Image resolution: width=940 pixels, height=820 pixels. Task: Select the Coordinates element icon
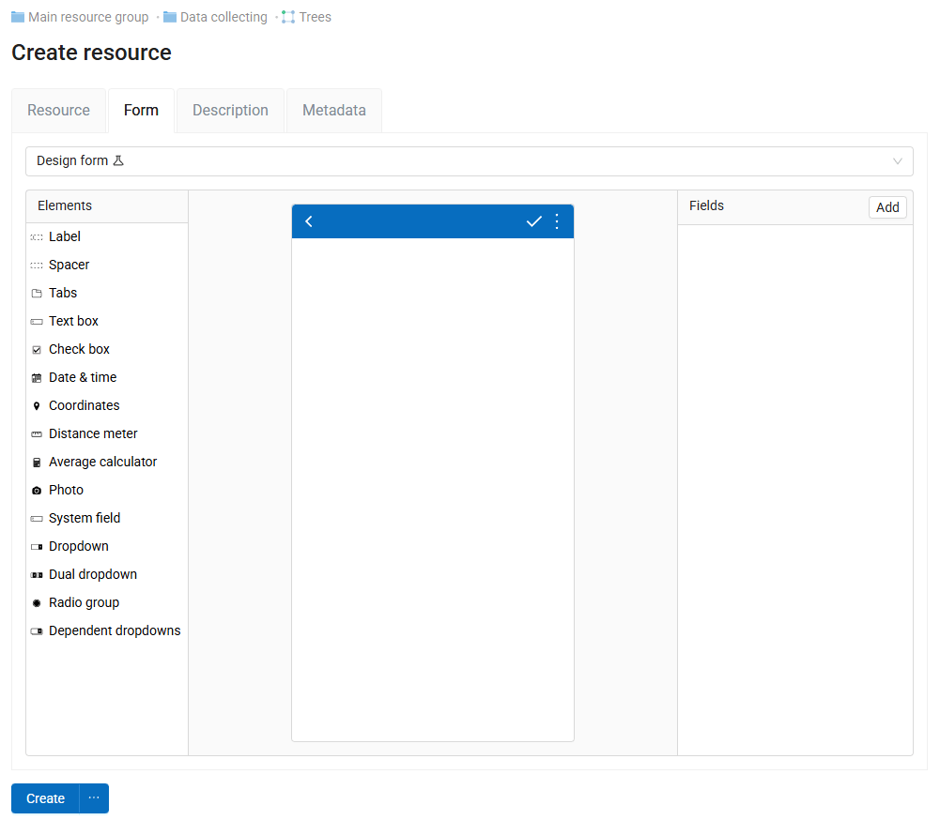(x=37, y=406)
